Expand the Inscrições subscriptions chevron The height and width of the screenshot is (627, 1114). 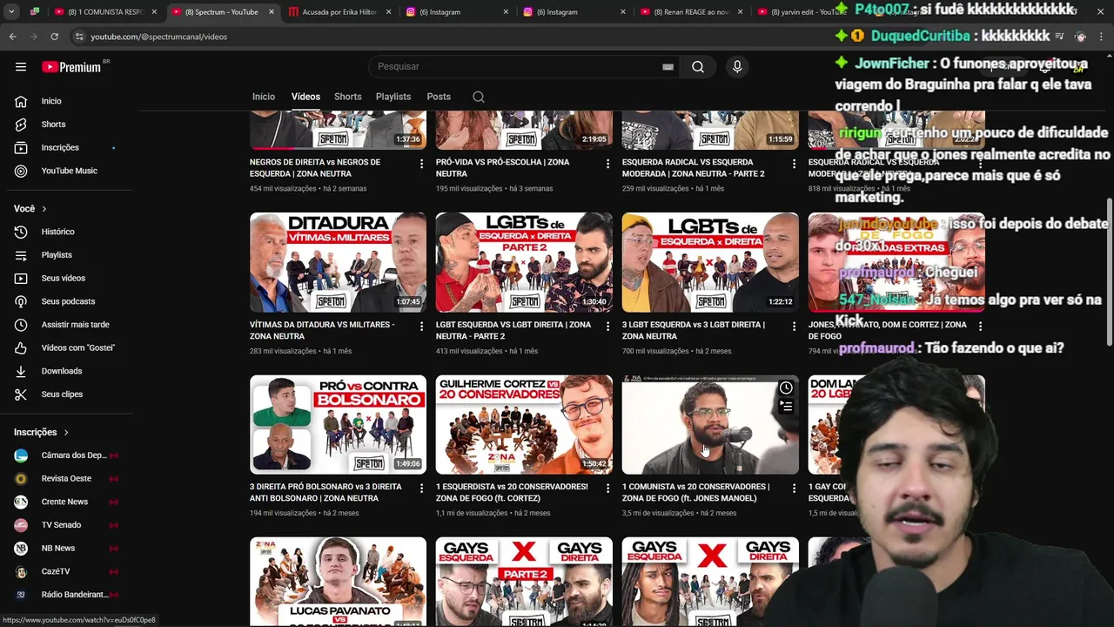(x=65, y=433)
